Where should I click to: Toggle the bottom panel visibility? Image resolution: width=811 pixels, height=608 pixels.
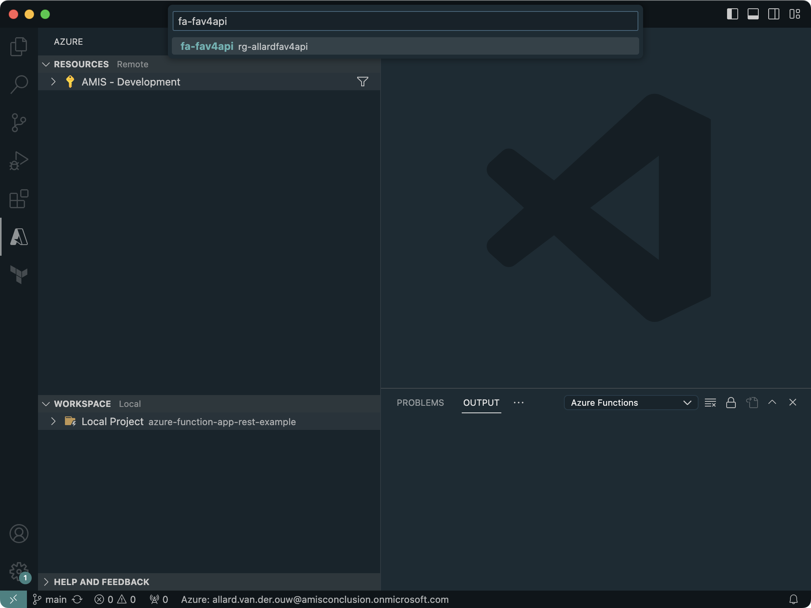(753, 14)
